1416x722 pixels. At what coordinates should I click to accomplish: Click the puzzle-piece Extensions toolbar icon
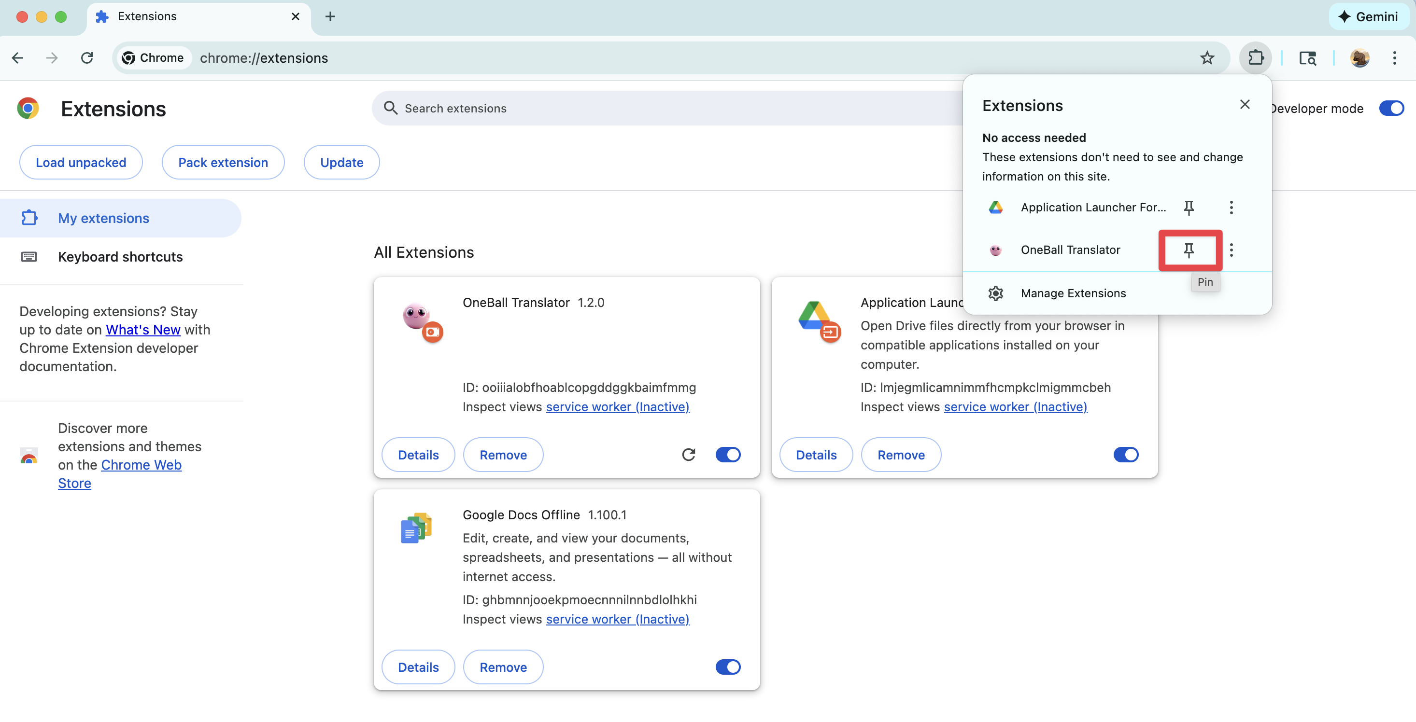tap(1256, 58)
